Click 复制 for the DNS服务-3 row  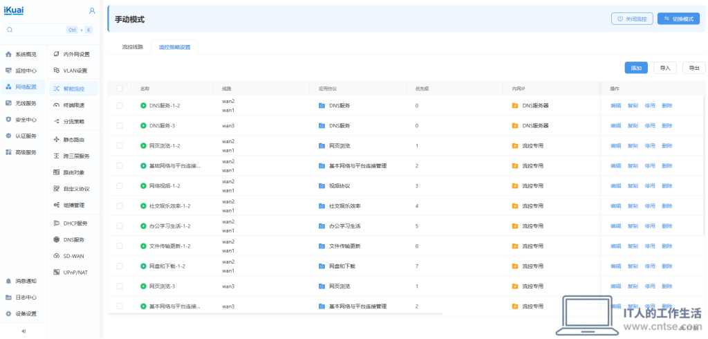[x=633, y=126]
